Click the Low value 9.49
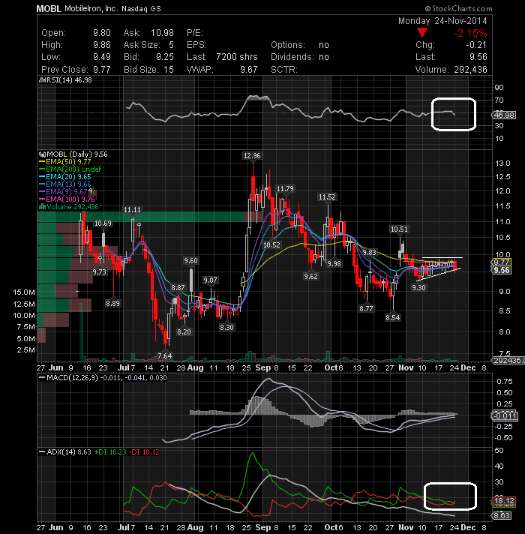The width and height of the screenshot is (525, 534). (102, 57)
